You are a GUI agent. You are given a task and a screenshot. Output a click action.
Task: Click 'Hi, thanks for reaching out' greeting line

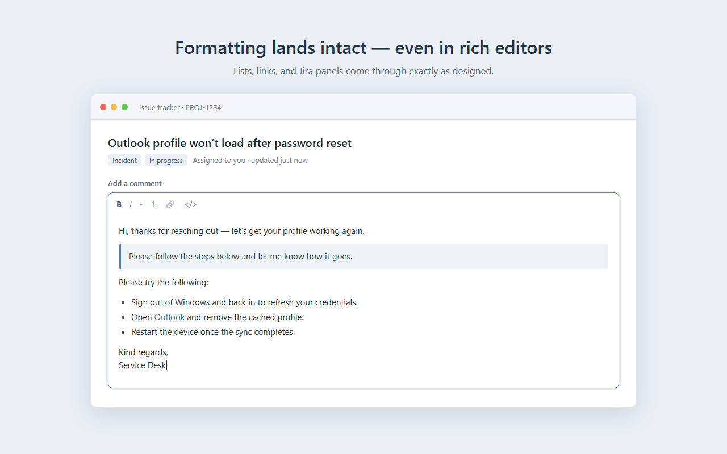pos(241,231)
